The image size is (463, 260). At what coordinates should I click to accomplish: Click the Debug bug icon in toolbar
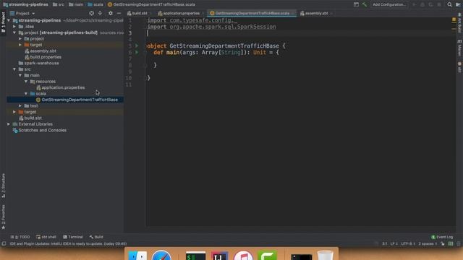(422, 4)
